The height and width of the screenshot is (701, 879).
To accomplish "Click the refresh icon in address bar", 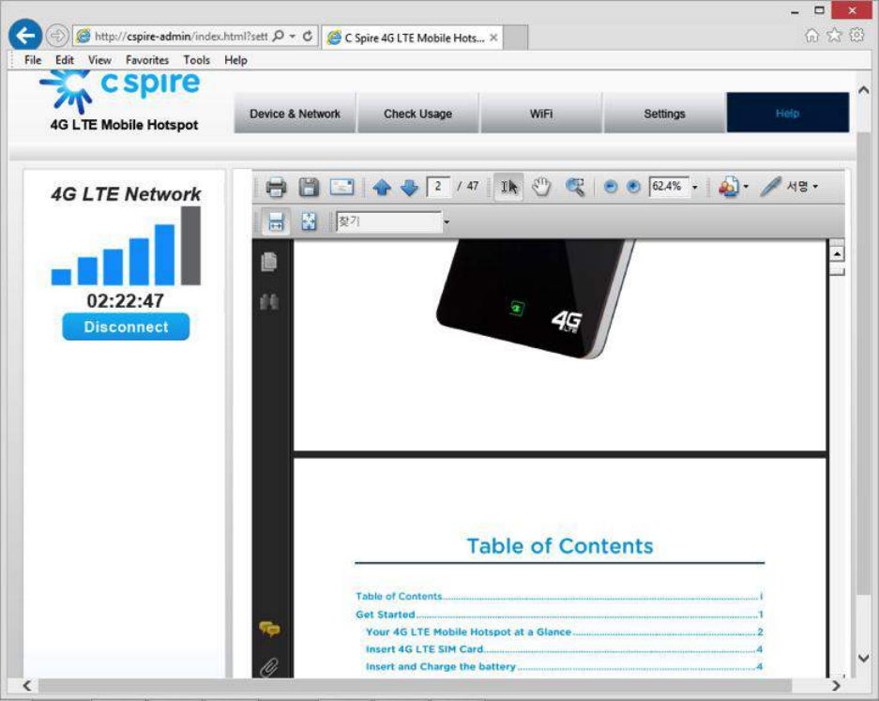I will pos(307,37).
